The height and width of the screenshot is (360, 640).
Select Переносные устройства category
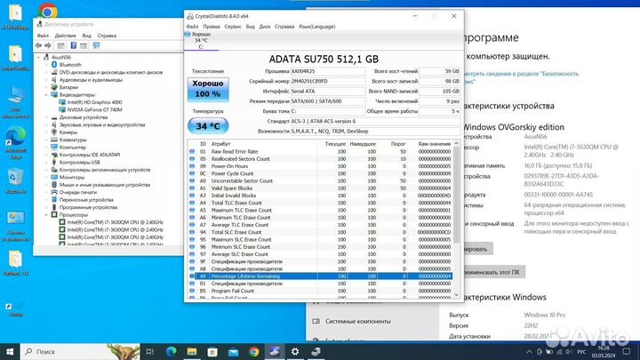pyautogui.click(x=86, y=200)
